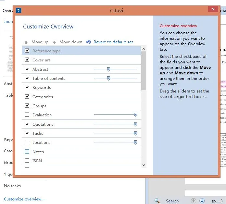Check the Notes checkbox
Screen dimensions: 226x204
[27, 151]
